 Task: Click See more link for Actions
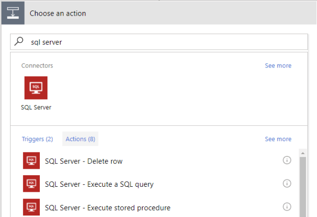(x=278, y=139)
